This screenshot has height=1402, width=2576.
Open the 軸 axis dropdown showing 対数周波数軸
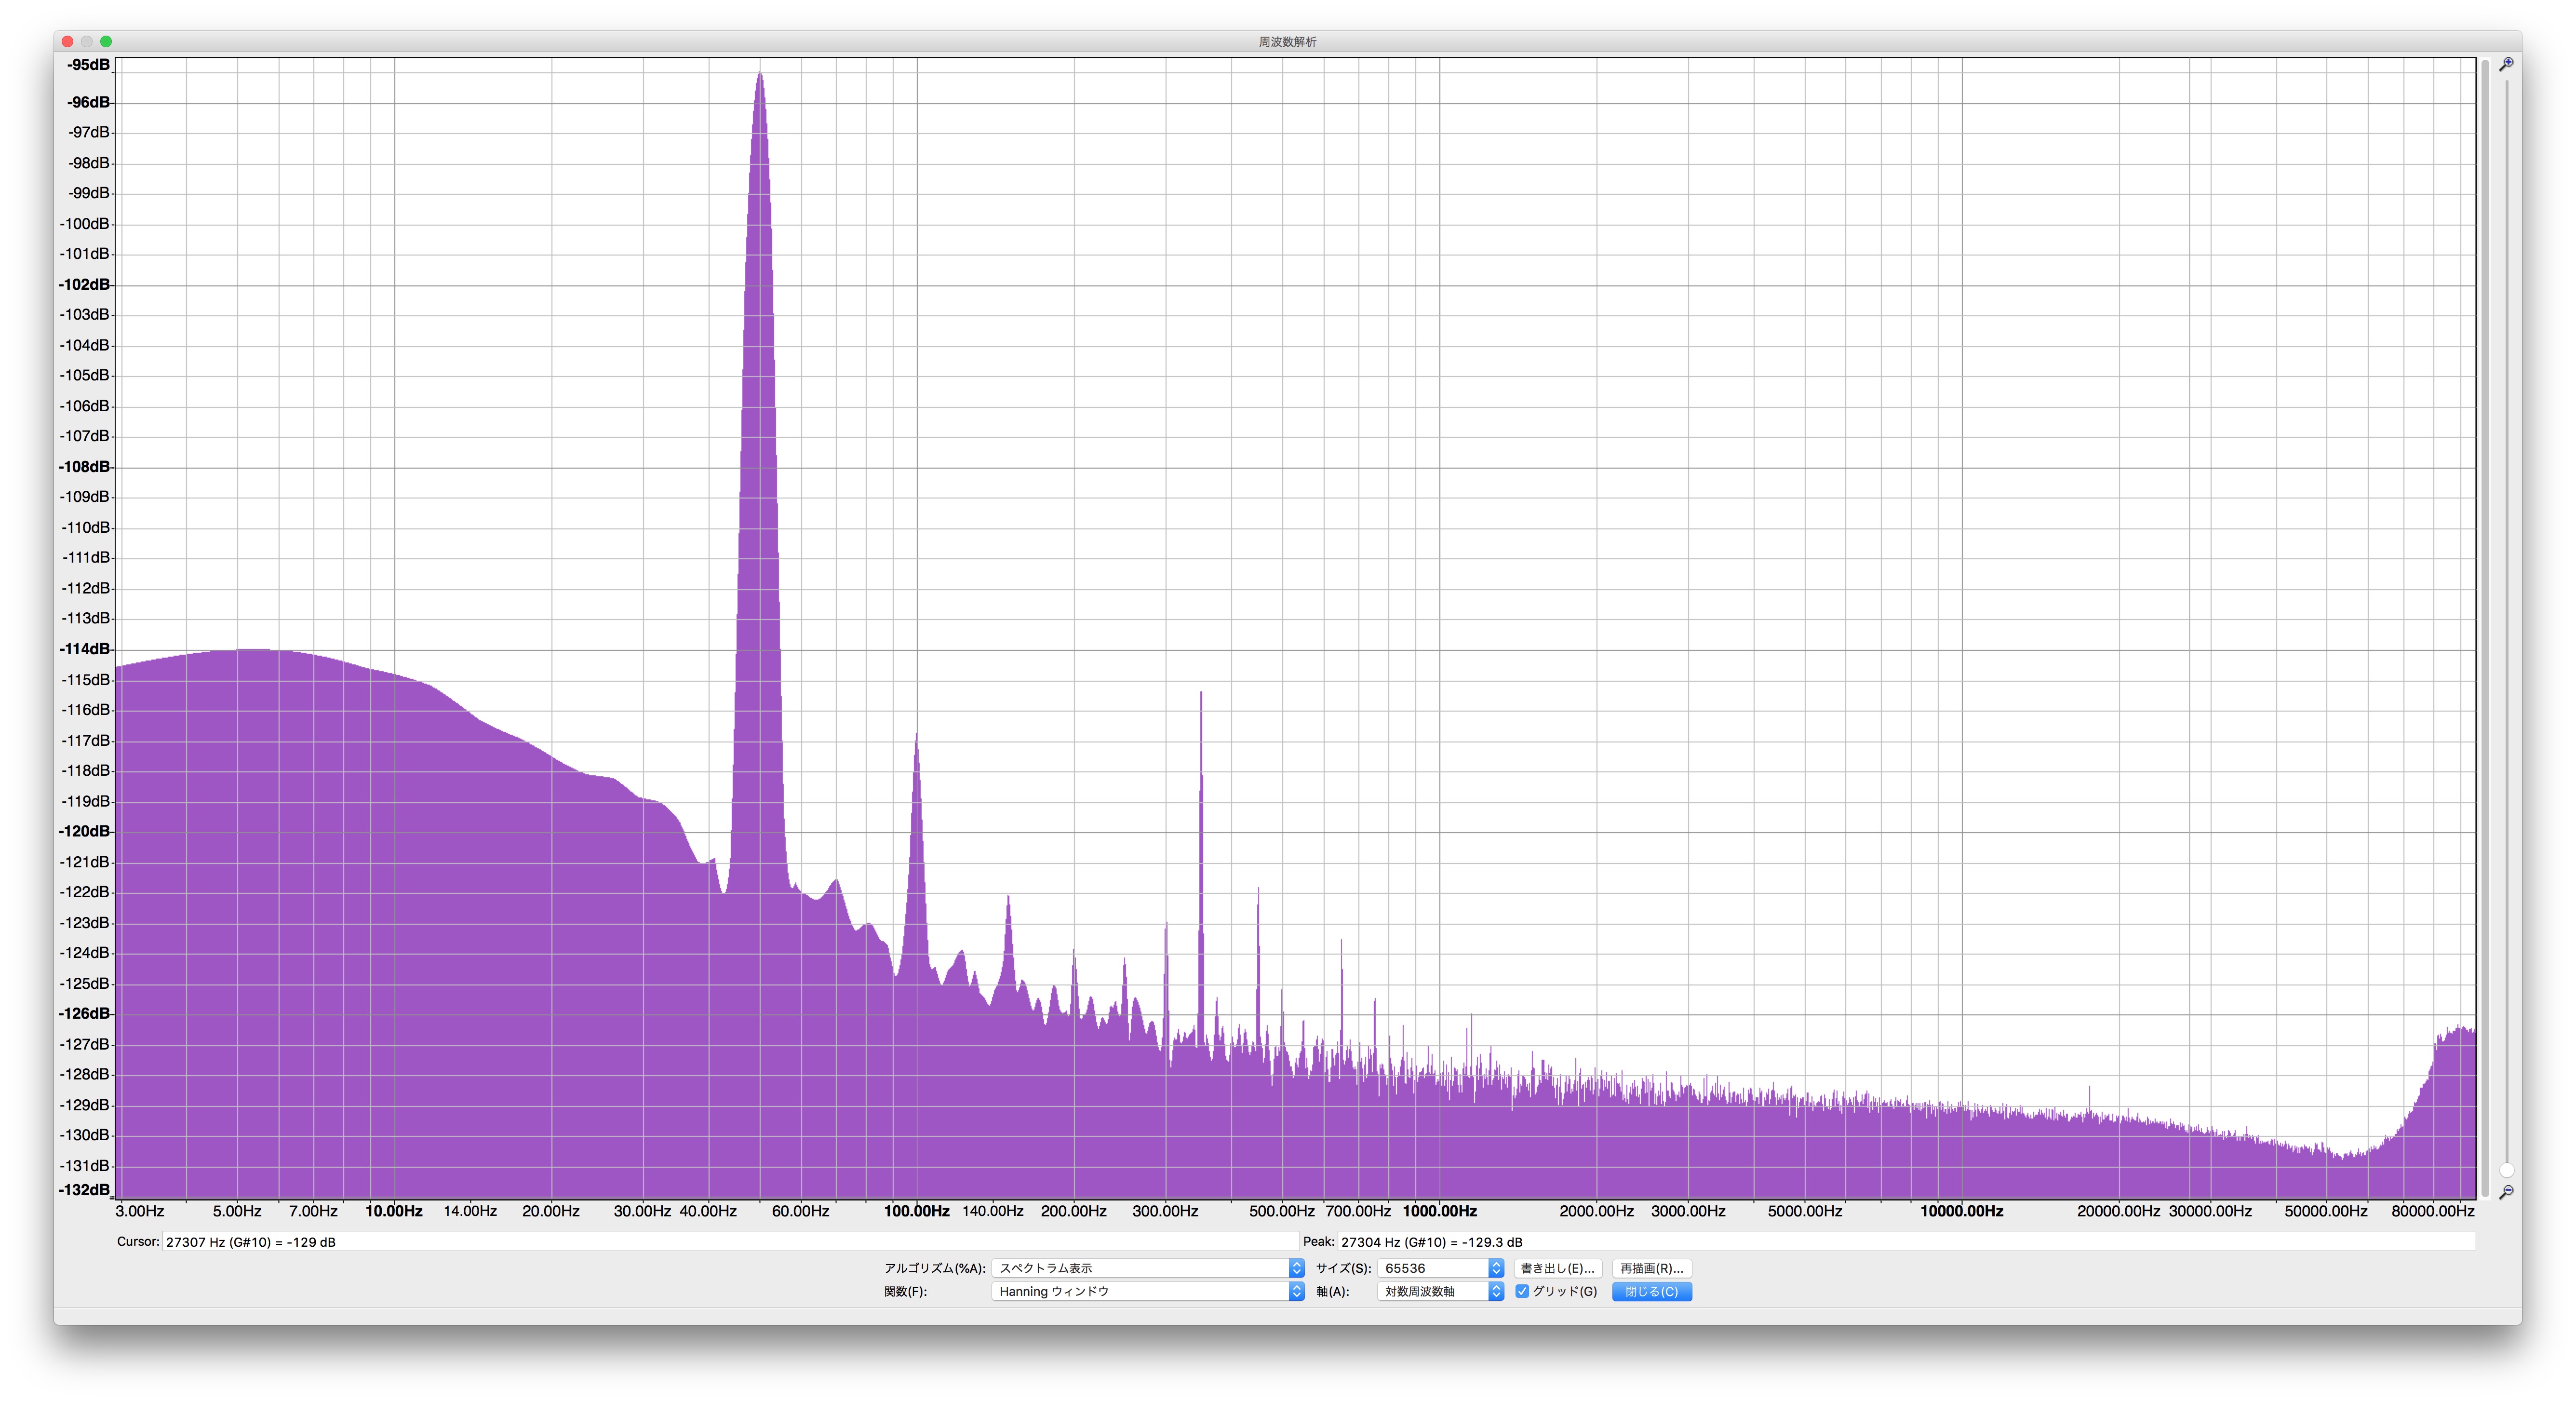pyautogui.click(x=1440, y=1291)
